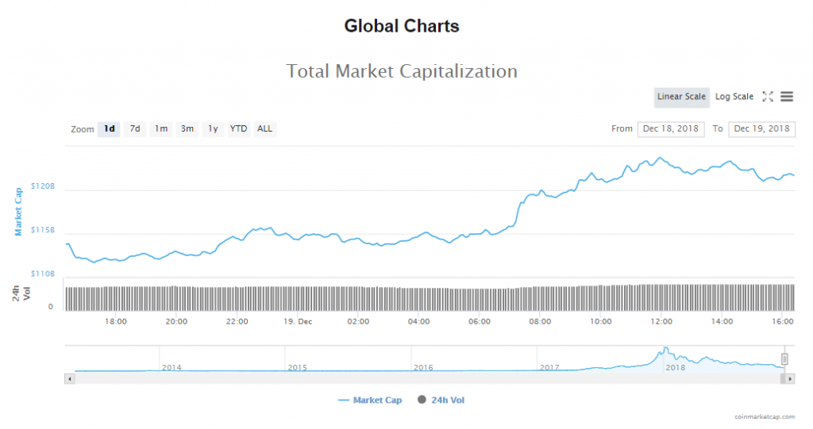Choose the YTD zoom option
The width and height of the screenshot is (813, 429).
(x=238, y=128)
